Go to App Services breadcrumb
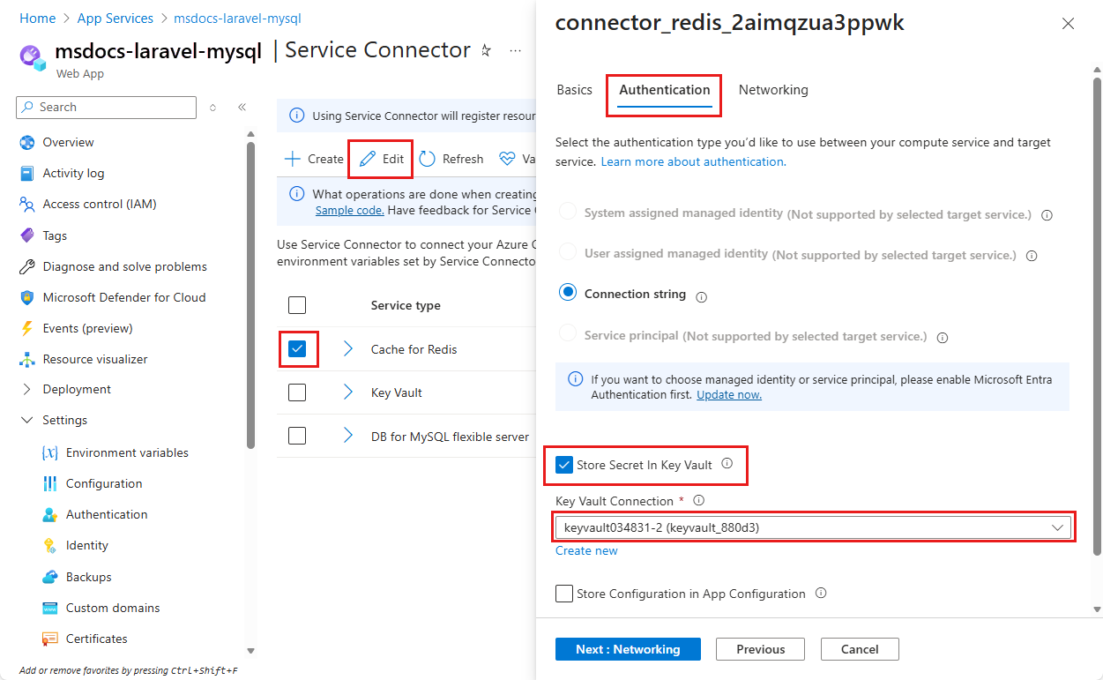This screenshot has height=680, width=1103. tap(116, 18)
